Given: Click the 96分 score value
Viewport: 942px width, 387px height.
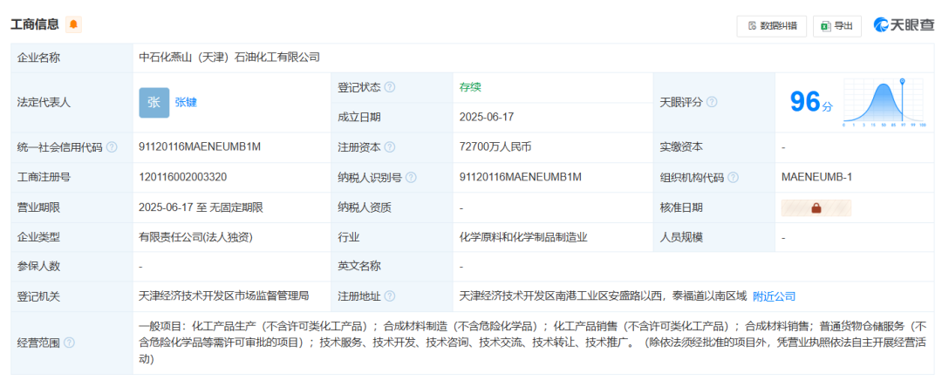Looking at the screenshot, I should (x=811, y=102).
